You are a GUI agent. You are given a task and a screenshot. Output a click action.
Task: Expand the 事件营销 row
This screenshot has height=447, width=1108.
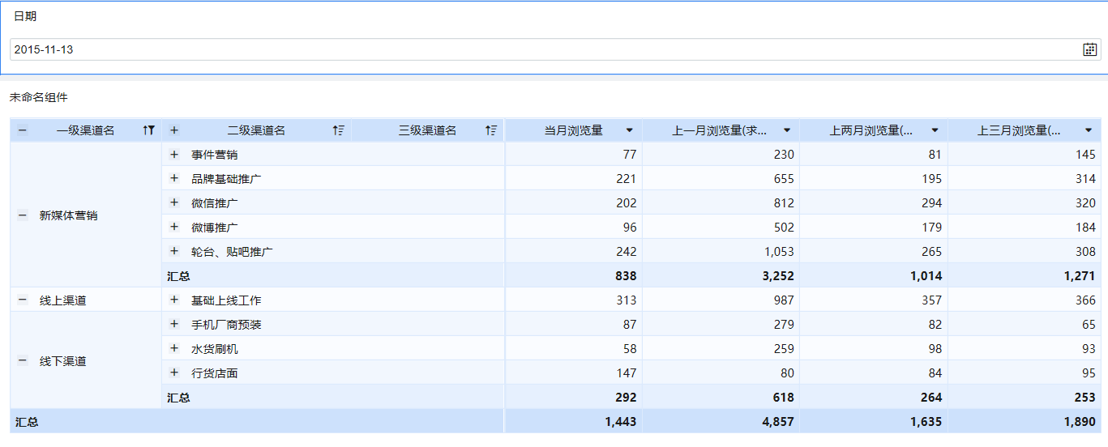pyautogui.click(x=173, y=154)
